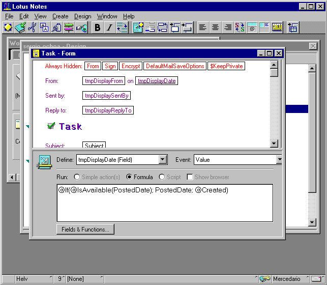Image resolution: width=327 pixels, height=285 pixels.
Task: Open the Helv font popup in status bar
Action: (x=34, y=278)
